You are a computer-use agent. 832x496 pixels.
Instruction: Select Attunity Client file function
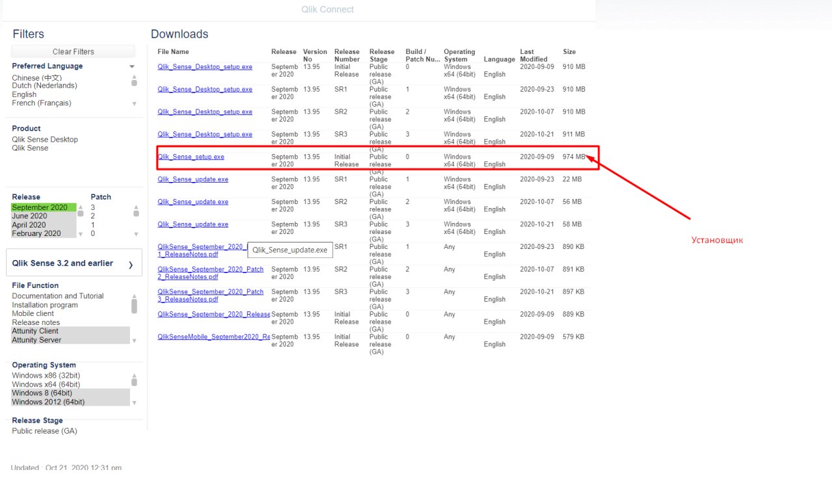pyautogui.click(x=70, y=331)
